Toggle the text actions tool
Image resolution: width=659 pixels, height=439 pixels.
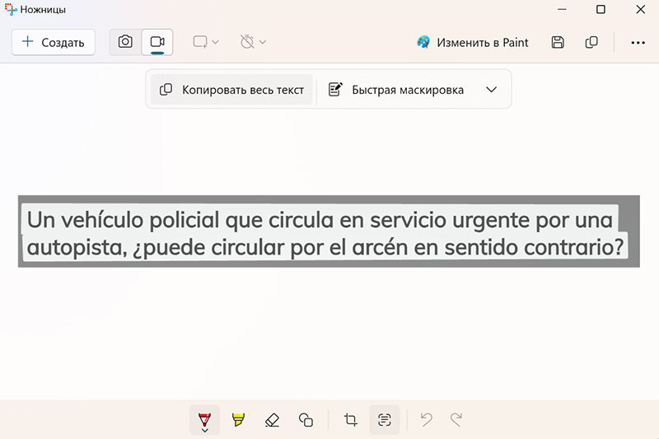pyautogui.click(x=385, y=420)
